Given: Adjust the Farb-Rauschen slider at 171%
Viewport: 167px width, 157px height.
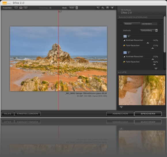Looking at the screenshot, I should 153,48.
